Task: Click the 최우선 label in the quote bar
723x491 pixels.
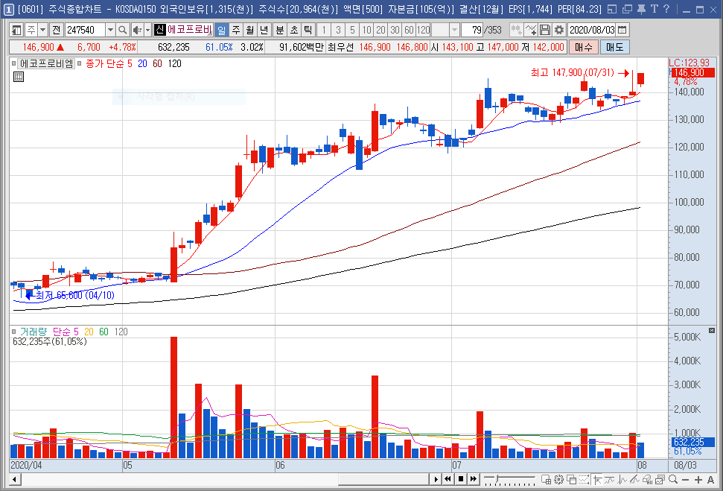Action: (x=340, y=47)
